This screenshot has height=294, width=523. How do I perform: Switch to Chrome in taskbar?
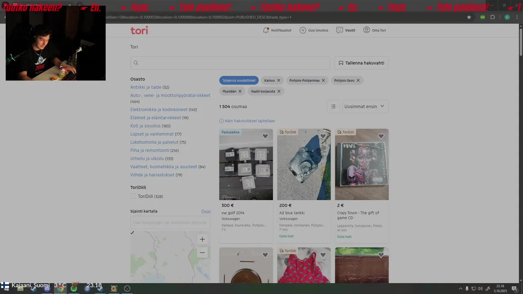pos(60,289)
